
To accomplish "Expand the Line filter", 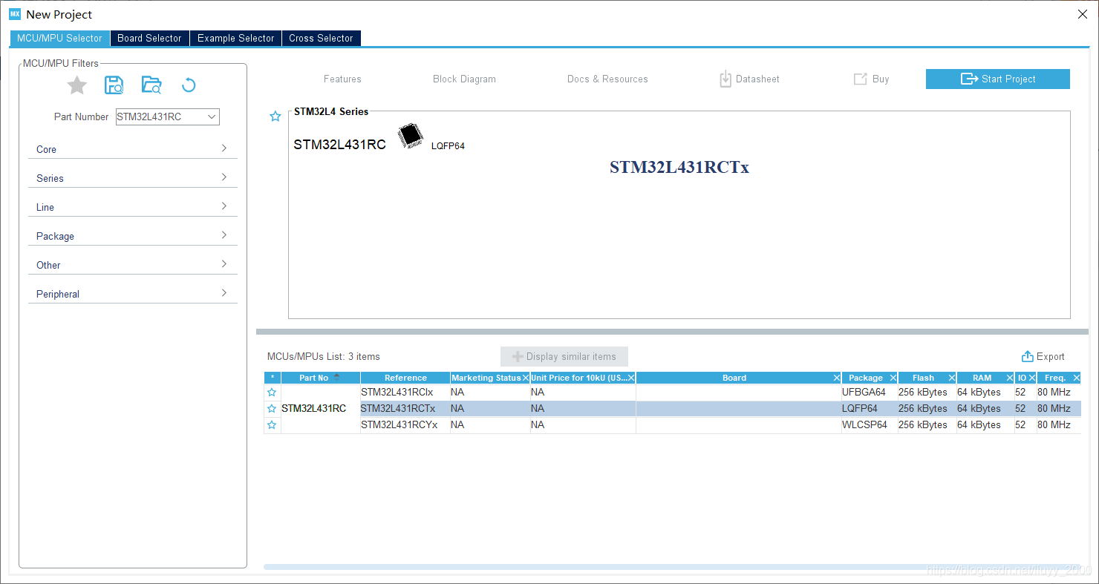I will (131, 207).
